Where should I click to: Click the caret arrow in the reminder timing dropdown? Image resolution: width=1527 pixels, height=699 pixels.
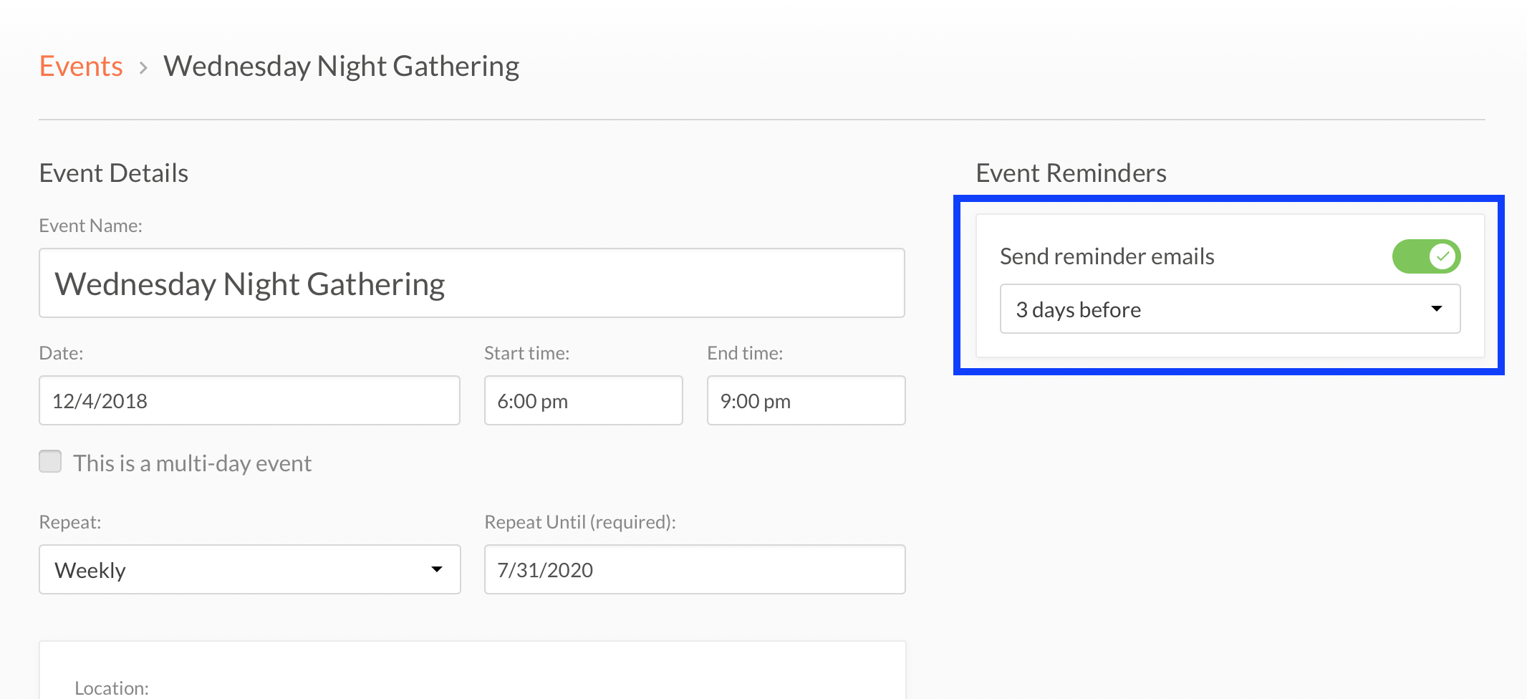click(1436, 309)
